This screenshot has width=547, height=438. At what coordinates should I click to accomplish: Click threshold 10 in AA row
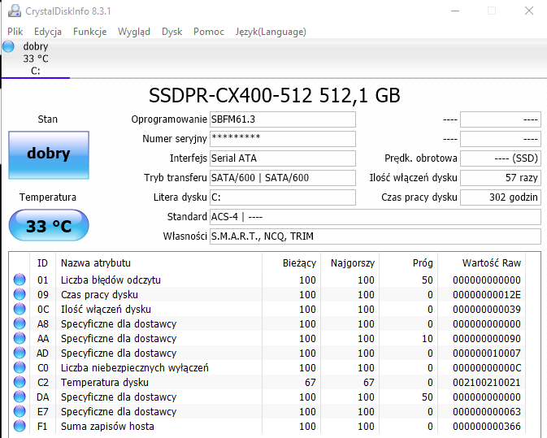click(428, 339)
